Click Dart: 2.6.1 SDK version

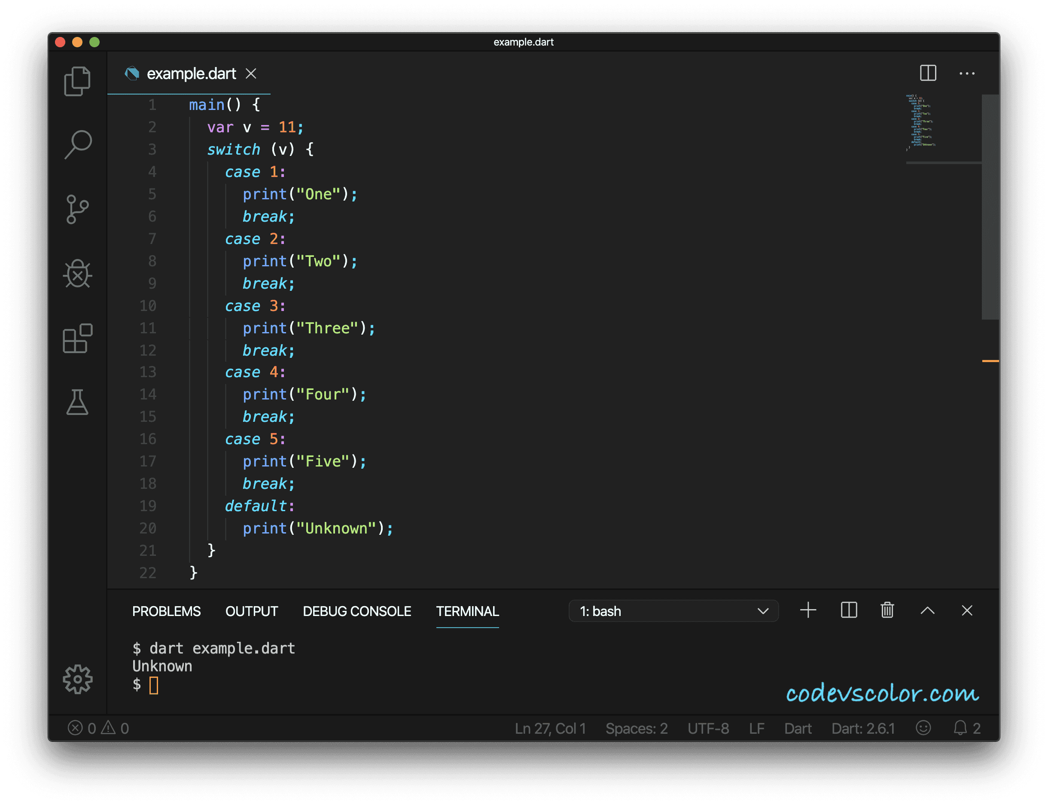click(x=862, y=729)
